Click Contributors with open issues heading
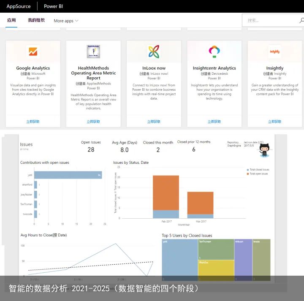Viewport: 304px width, 301px height. pyautogui.click(x=45, y=163)
